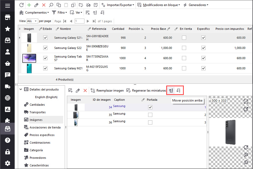Click the add image icon
The image size is (253, 169).
click(x=70, y=91)
